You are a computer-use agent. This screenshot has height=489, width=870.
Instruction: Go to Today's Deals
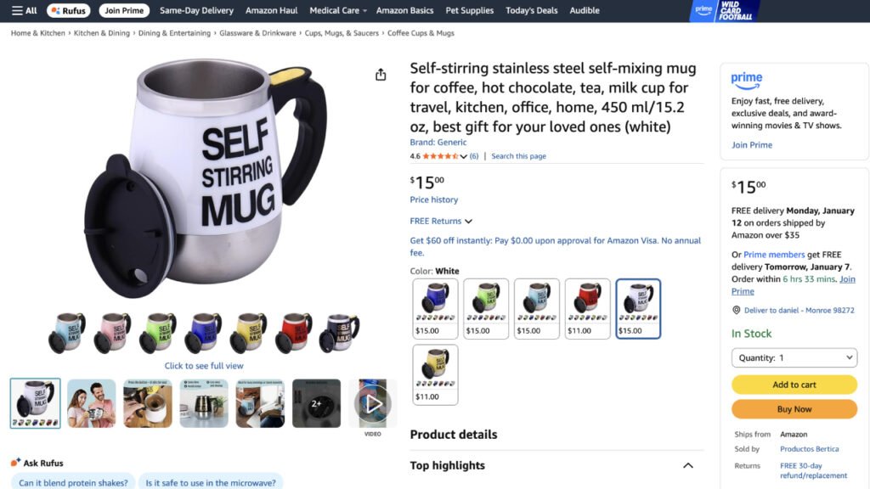[531, 10]
